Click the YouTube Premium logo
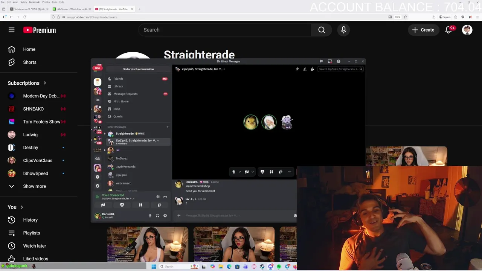Viewport: 482px width, 271px height. (40, 30)
